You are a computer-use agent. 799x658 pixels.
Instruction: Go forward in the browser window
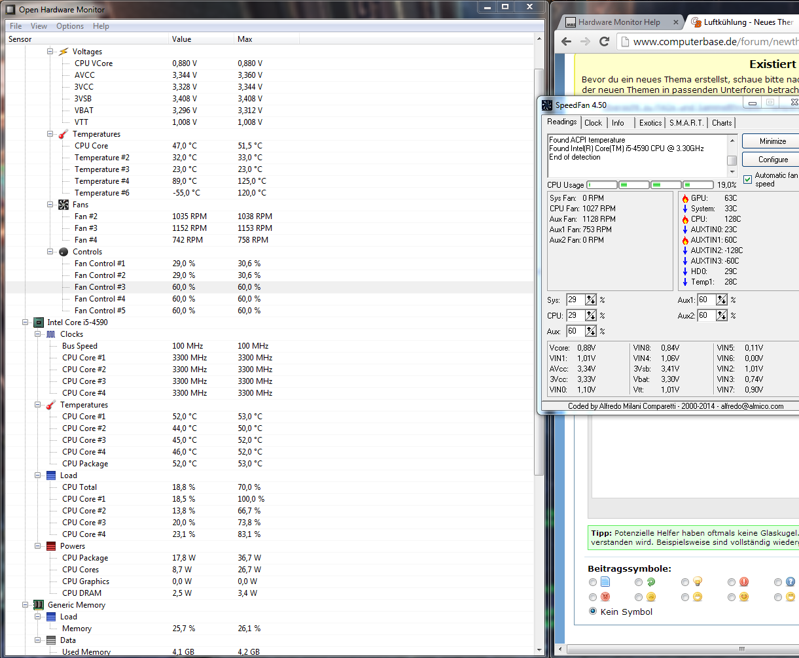(586, 41)
